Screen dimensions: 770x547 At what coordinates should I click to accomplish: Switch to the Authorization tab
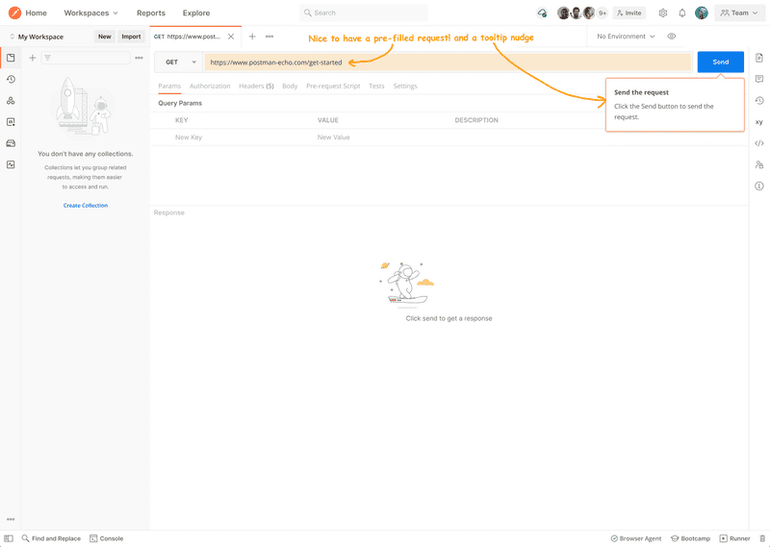[210, 87]
